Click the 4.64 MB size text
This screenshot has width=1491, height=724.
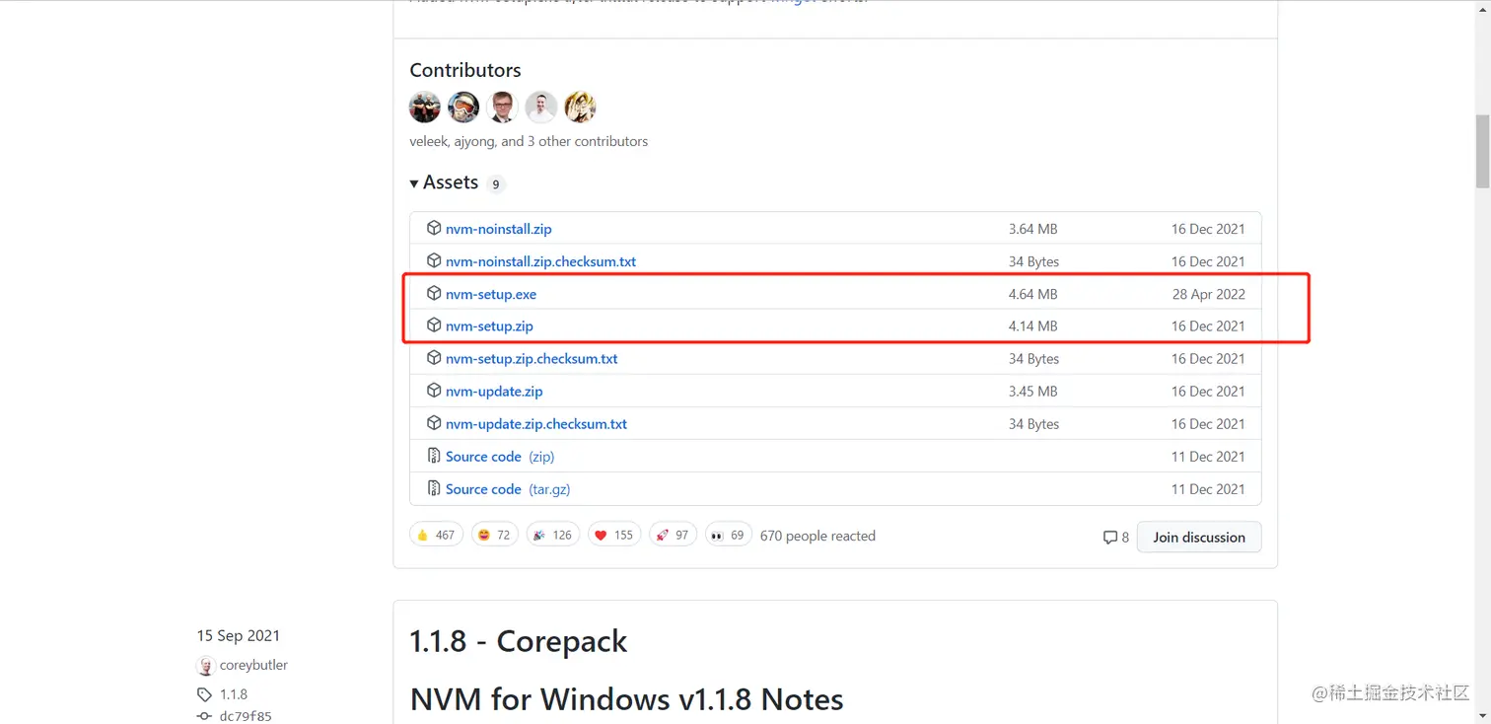tap(1032, 294)
